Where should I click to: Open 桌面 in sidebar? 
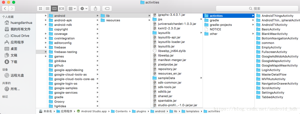coord(11,49)
